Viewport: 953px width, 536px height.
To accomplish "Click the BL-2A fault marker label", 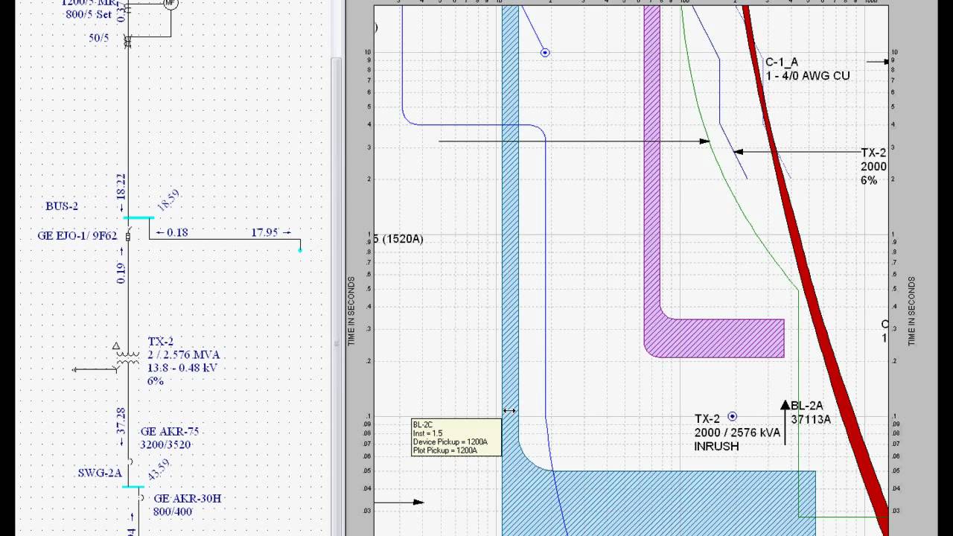I will (807, 406).
